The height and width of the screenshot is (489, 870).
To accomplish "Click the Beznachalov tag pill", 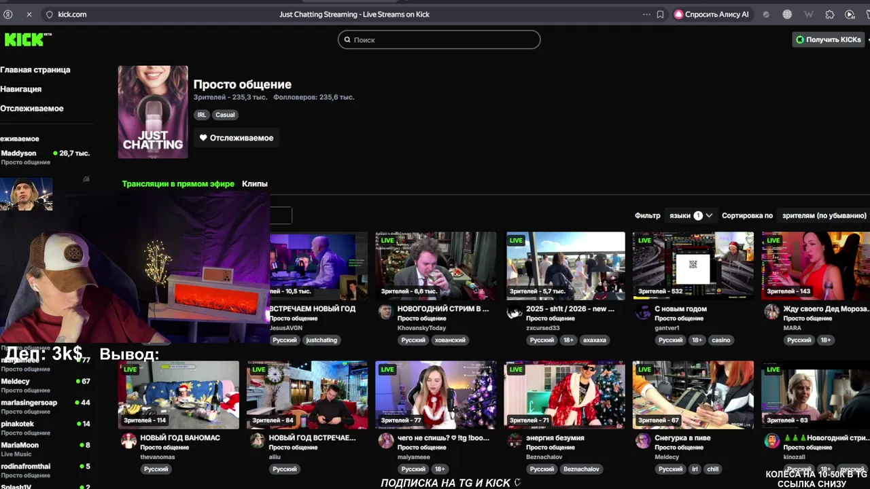I will point(582,469).
